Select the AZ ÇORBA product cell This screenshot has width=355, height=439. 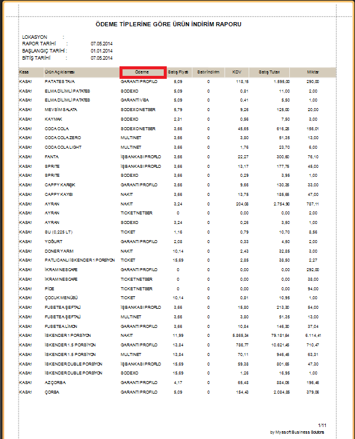click(55, 382)
